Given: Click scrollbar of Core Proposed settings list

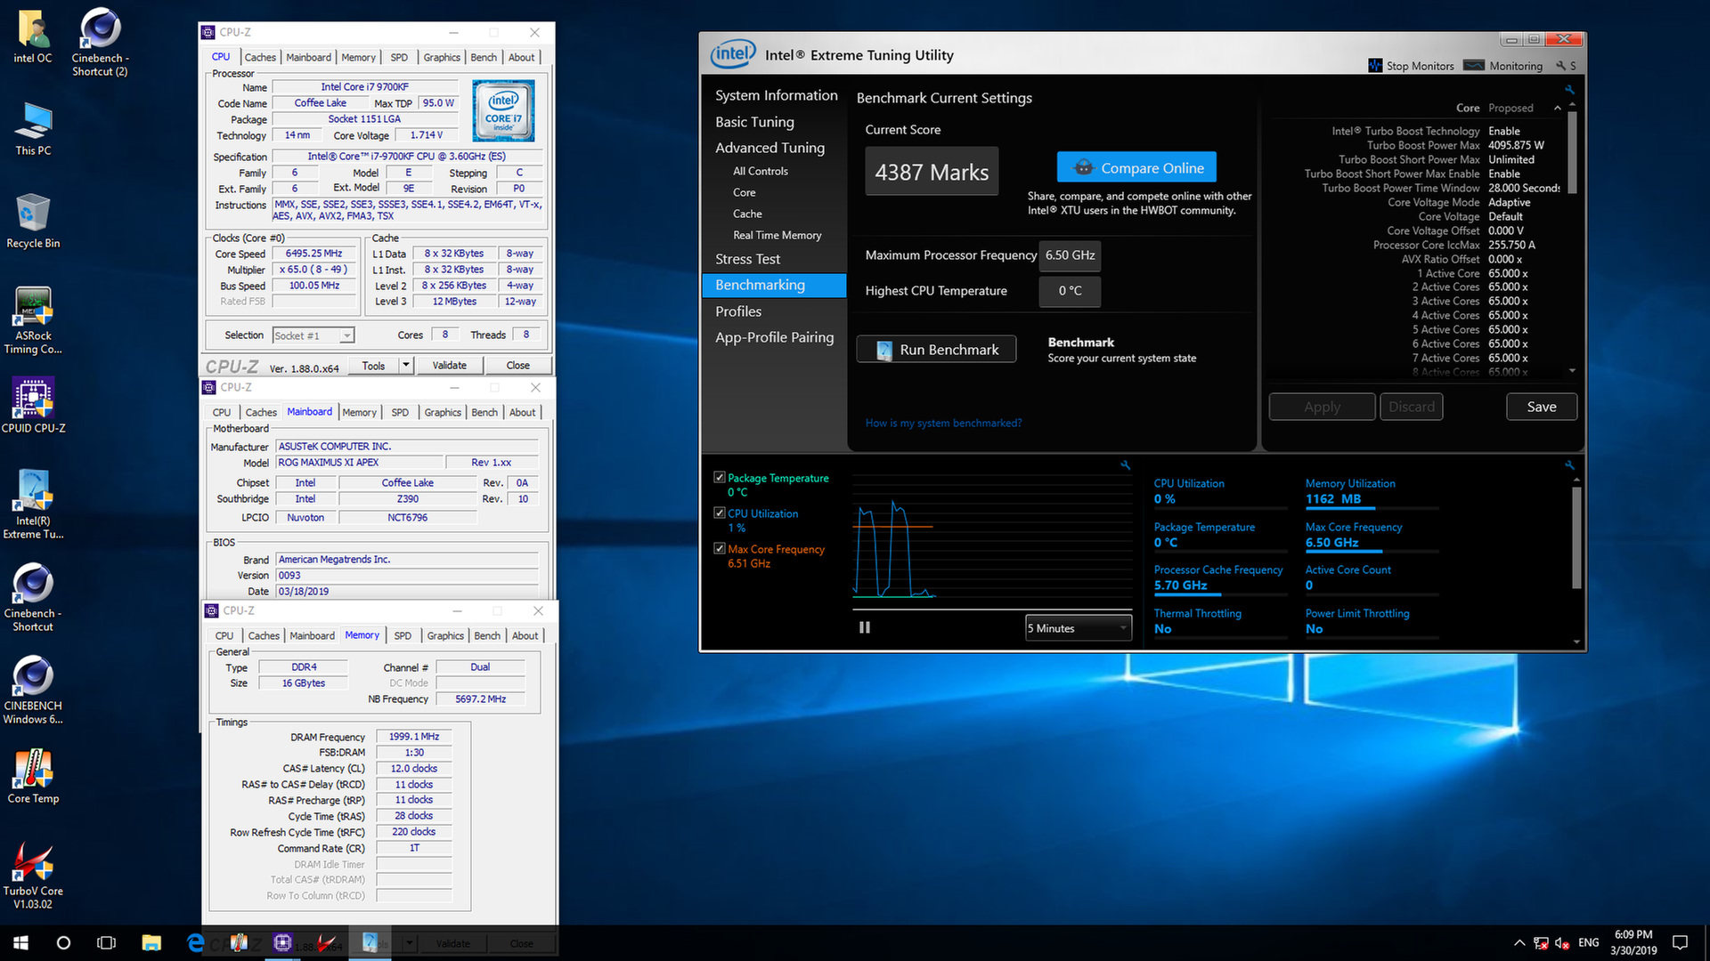Looking at the screenshot, I should pyautogui.click(x=1572, y=151).
